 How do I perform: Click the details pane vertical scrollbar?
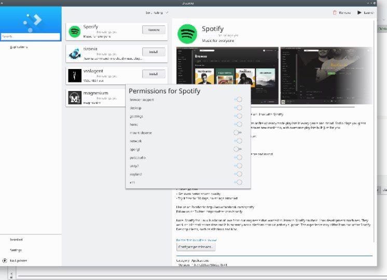(374, 131)
